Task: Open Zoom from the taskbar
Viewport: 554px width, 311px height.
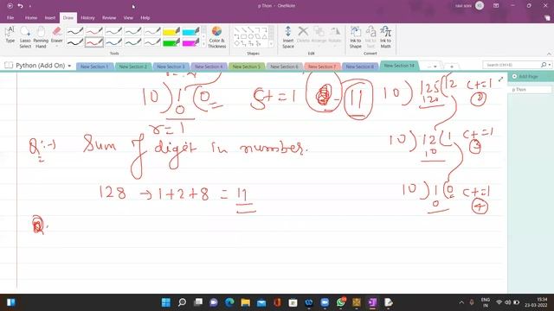Action: [325, 302]
